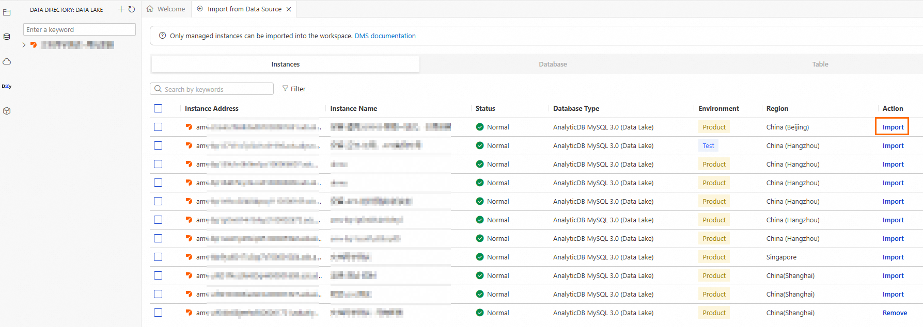Focus the Enter a keyword field
The image size is (923, 327).
point(80,29)
